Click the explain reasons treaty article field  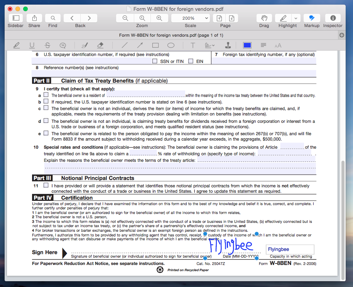click(x=257, y=159)
